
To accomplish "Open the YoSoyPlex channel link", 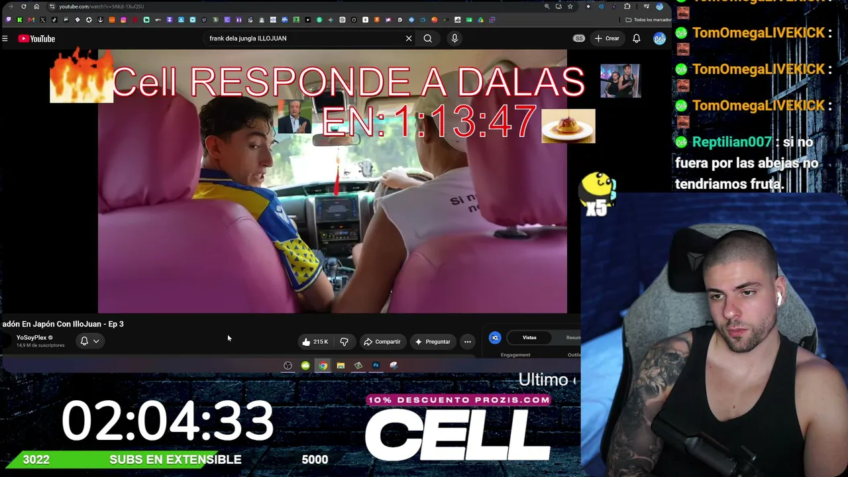I will coord(31,337).
